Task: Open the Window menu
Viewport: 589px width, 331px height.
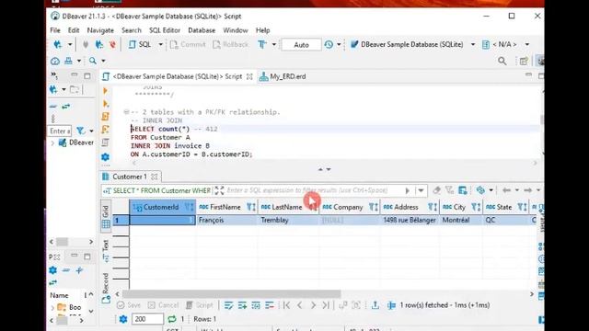Action: click(x=236, y=30)
